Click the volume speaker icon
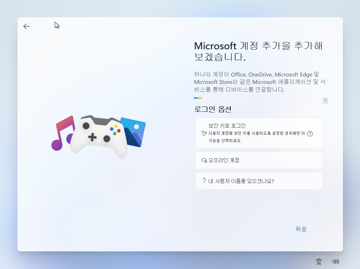This screenshot has width=360, height=269. coord(335,262)
